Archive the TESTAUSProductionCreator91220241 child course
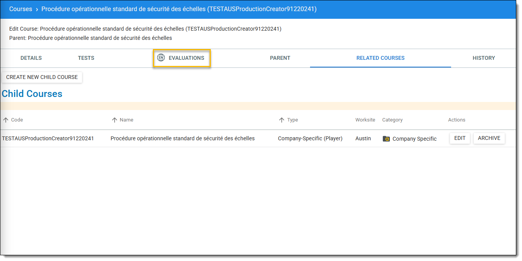The width and height of the screenshot is (522, 261). coord(489,138)
